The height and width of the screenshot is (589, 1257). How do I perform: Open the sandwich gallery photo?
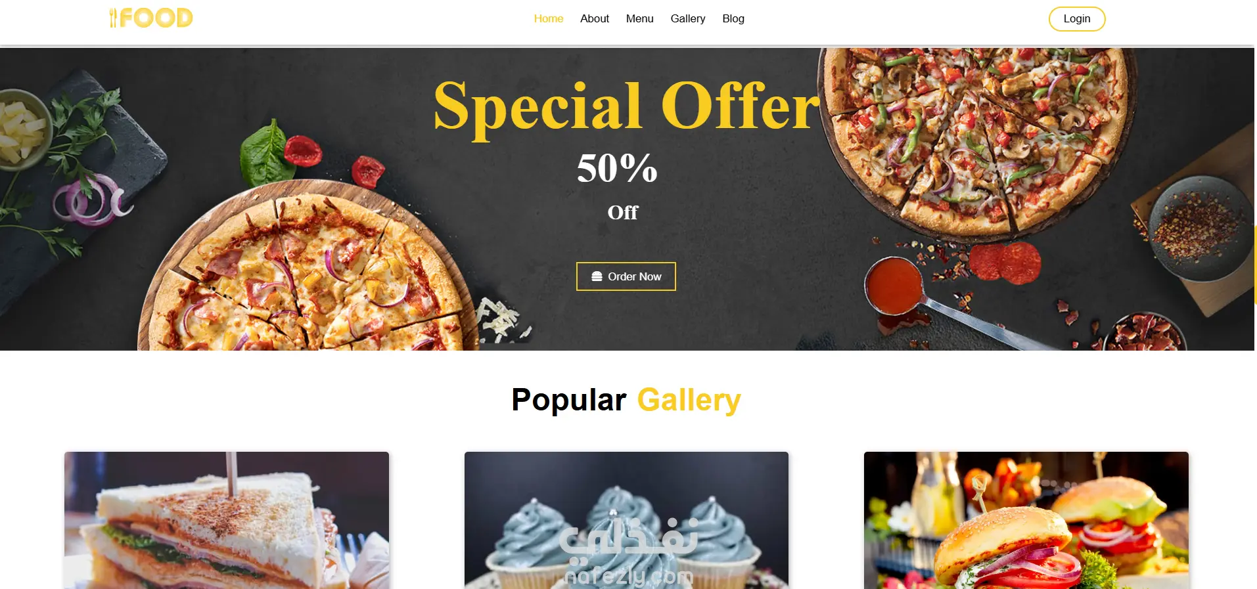(x=227, y=520)
